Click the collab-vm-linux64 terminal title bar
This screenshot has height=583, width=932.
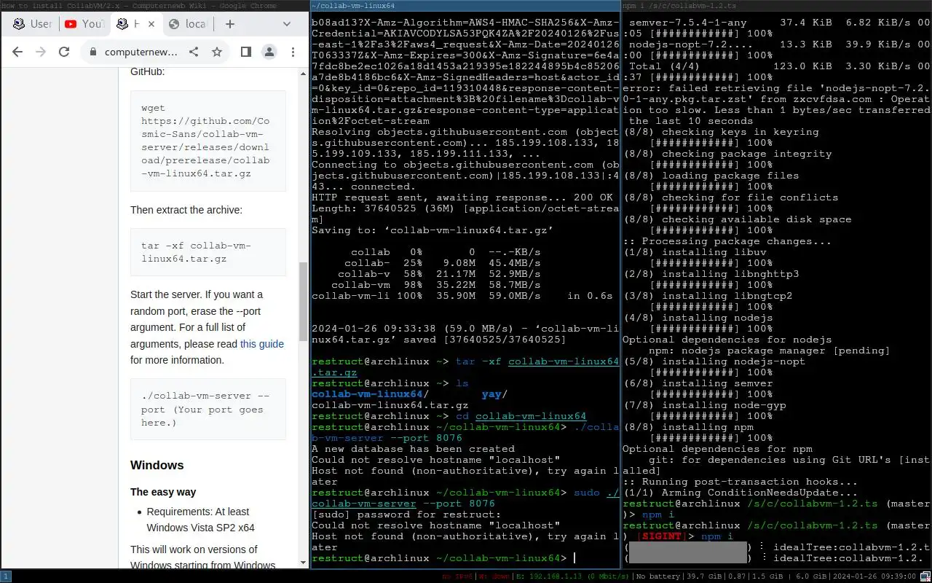coord(466,5)
